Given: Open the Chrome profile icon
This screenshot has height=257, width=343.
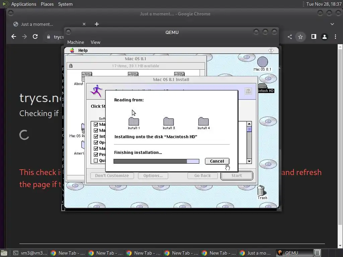Looking at the screenshot, I should [x=325, y=37].
